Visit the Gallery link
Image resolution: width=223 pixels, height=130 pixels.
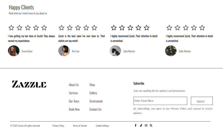tap(93, 93)
